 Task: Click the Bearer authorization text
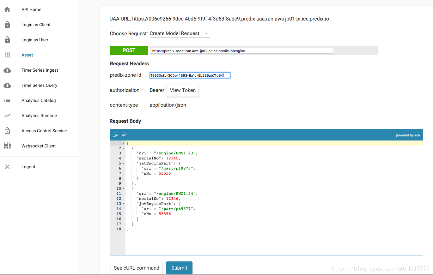coord(157,90)
